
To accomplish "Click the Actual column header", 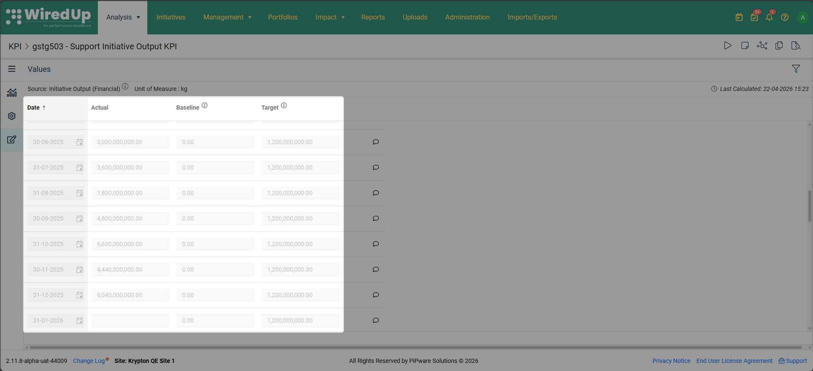I will pos(100,108).
